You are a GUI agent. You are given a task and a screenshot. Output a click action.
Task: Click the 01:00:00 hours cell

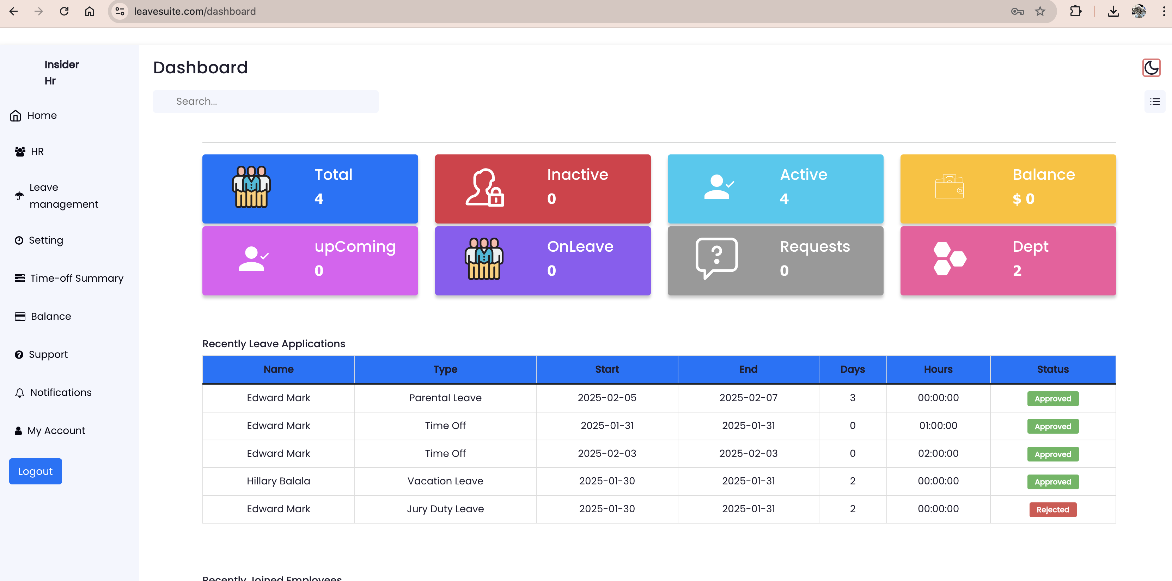click(x=938, y=426)
